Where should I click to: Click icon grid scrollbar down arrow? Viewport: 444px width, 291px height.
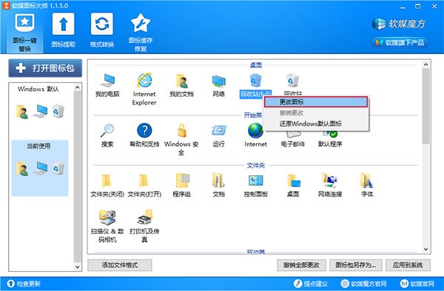click(426, 249)
